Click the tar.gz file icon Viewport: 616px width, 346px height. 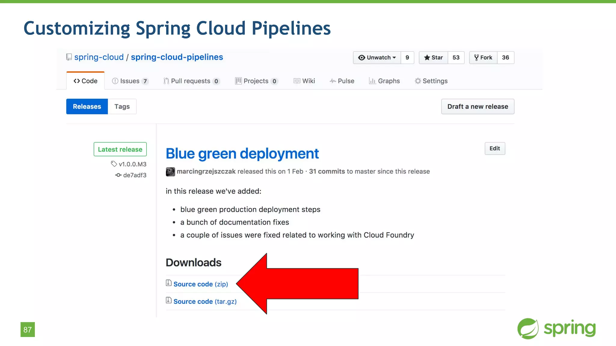tap(169, 300)
